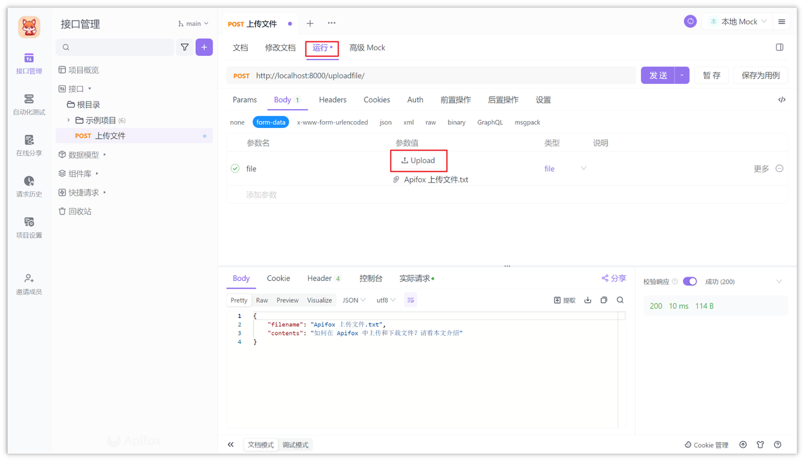Switch to 调试模式 in footer
The height and width of the screenshot is (461, 803).
coord(295,445)
